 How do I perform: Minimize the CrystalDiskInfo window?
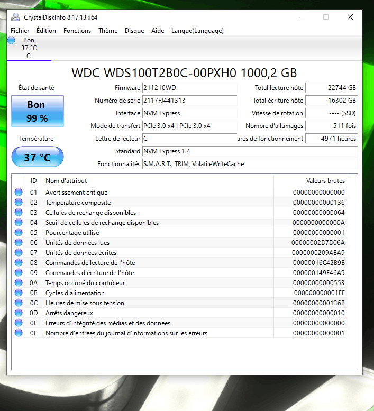pos(302,17)
